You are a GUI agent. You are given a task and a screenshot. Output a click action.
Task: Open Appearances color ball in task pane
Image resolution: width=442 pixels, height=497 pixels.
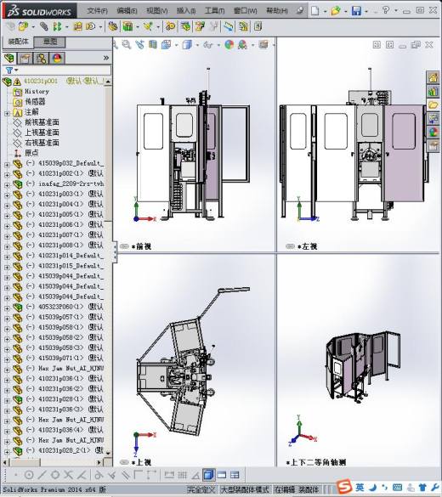point(433,132)
